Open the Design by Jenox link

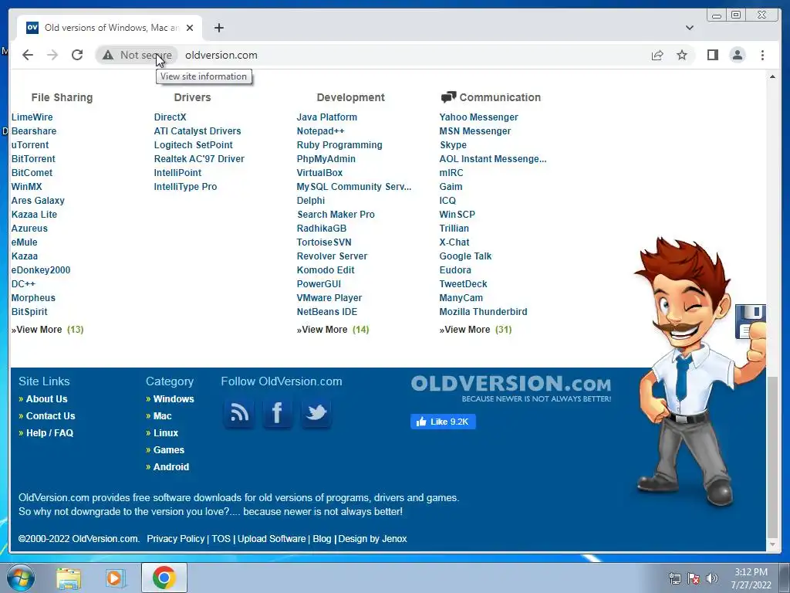(x=373, y=538)
